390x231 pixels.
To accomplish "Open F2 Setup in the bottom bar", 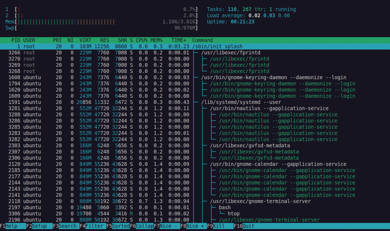I will click(39, 226).
